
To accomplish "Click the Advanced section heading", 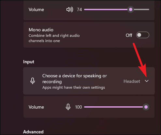I will tap(33, 132).
